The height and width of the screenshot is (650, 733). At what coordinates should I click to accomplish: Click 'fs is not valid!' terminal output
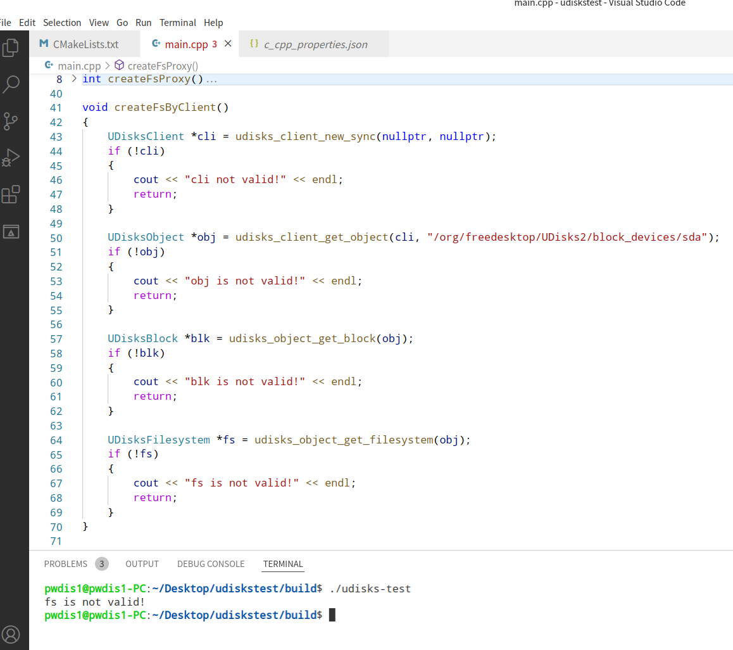pyautogui.click(x=94, y=602)
